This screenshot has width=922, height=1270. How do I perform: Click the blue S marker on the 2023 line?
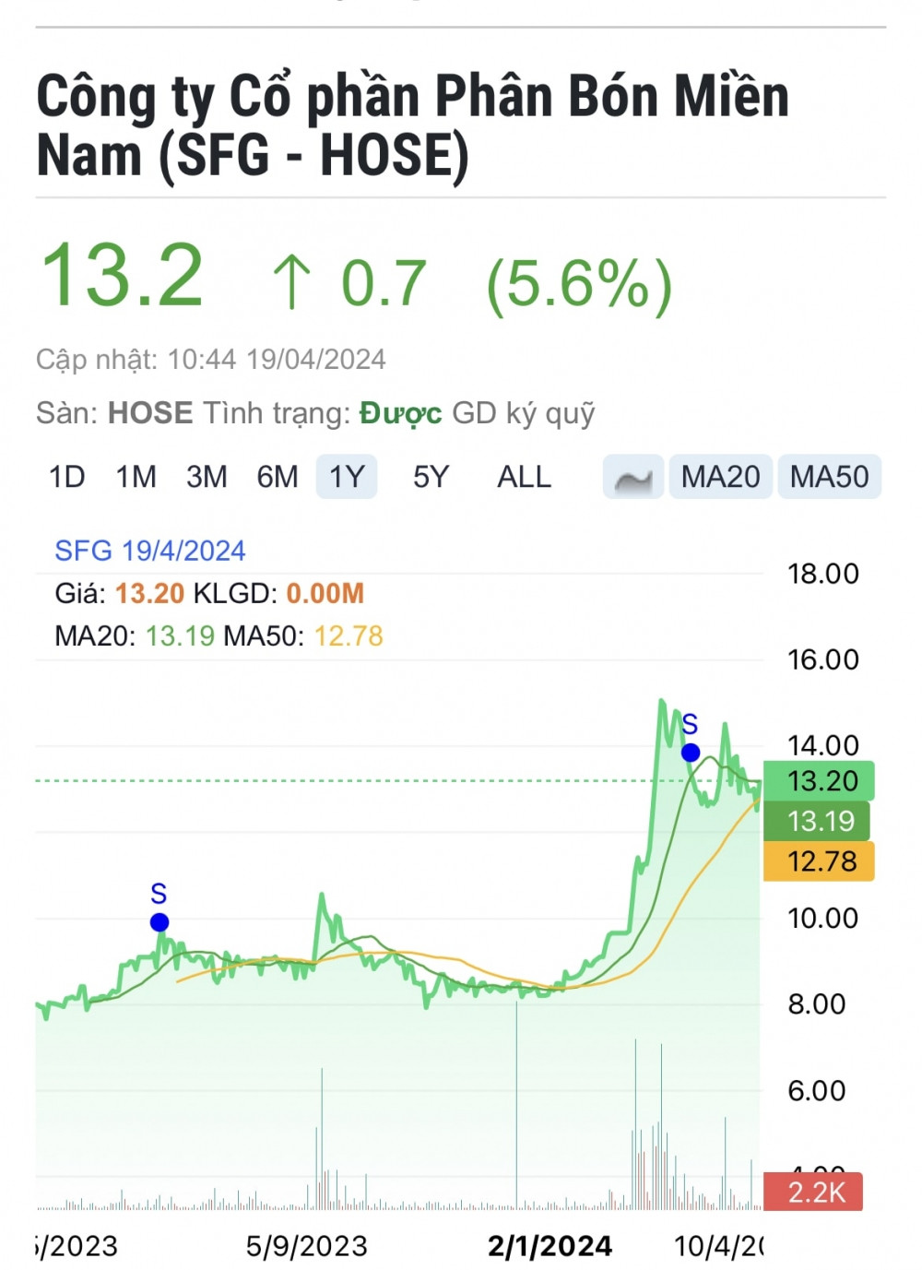pos(159,921)
